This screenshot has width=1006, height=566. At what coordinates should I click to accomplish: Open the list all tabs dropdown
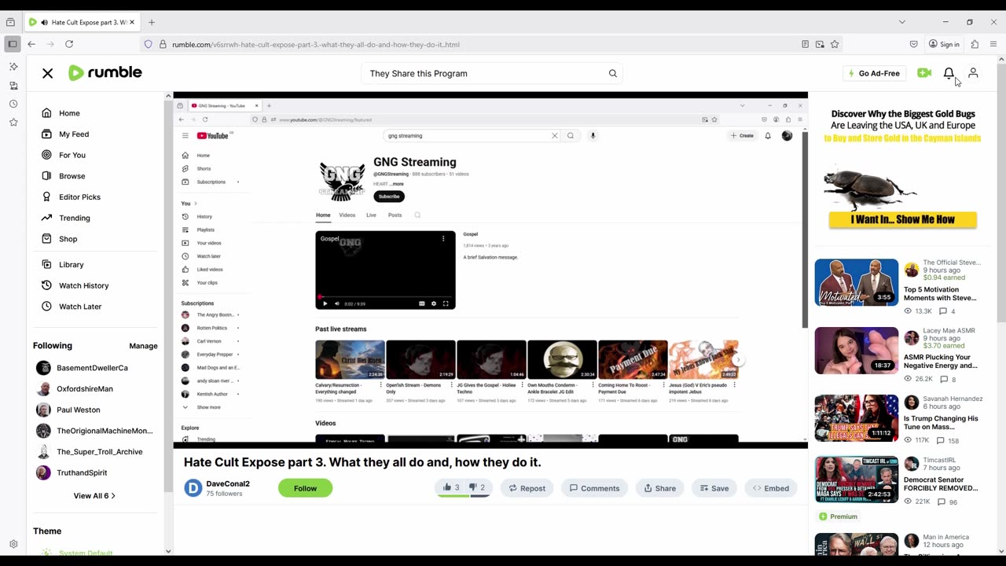901,22
